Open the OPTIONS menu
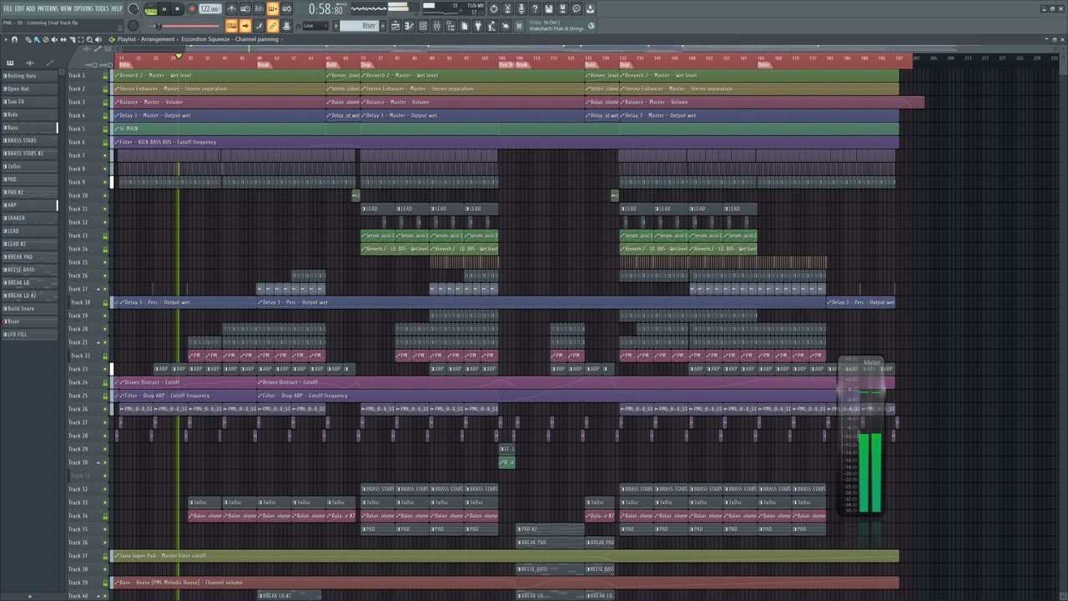Image resolution: width=1068 pixels, height=601 pixels. pyautogui.click(x=83, y=8)
